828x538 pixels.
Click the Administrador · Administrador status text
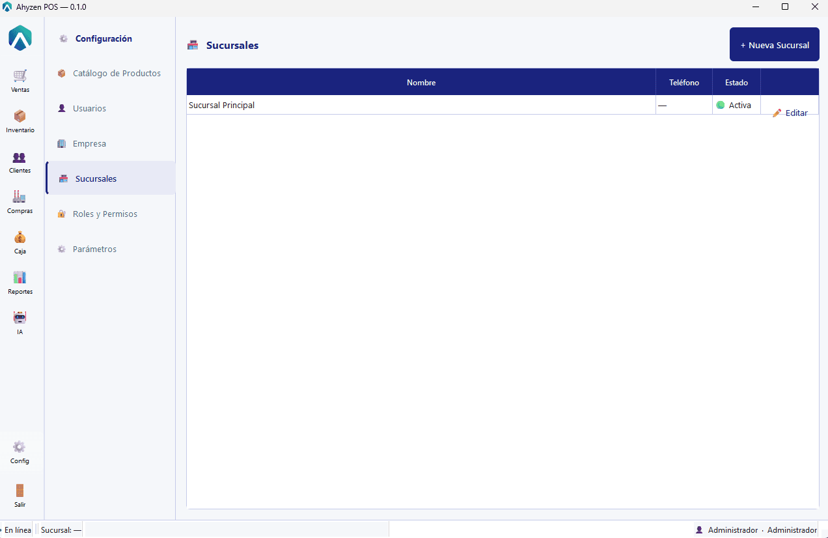click(x=762, y=530)
